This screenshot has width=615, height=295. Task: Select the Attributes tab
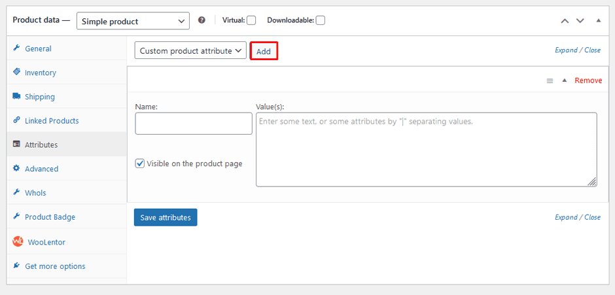[67, 145]
